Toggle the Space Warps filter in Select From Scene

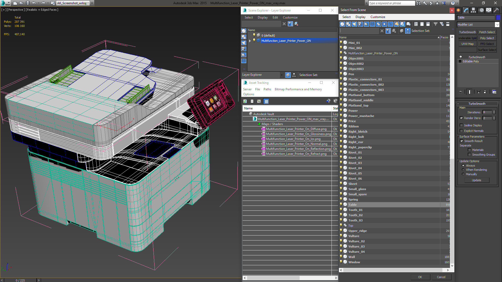[x=372, y=24]
